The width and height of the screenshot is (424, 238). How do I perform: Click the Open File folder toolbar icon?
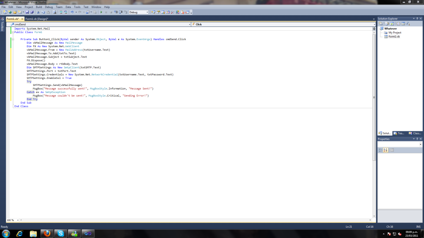(15, 12)
